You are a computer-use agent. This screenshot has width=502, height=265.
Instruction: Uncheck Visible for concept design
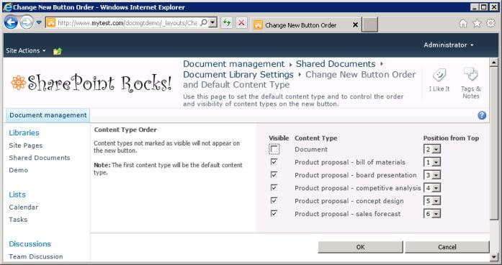[x=274, y=200]
